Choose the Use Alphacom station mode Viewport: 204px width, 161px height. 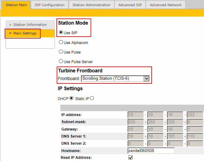click(x=61, y=42)
